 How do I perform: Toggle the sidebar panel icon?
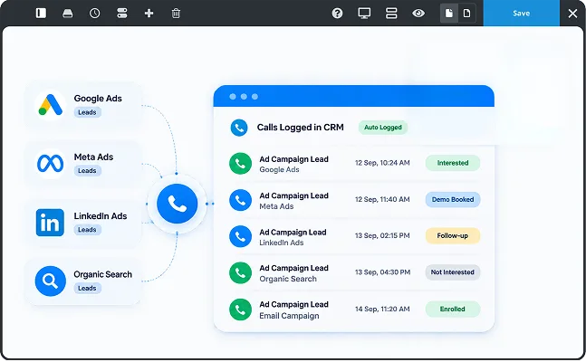(x=41, y=13)
